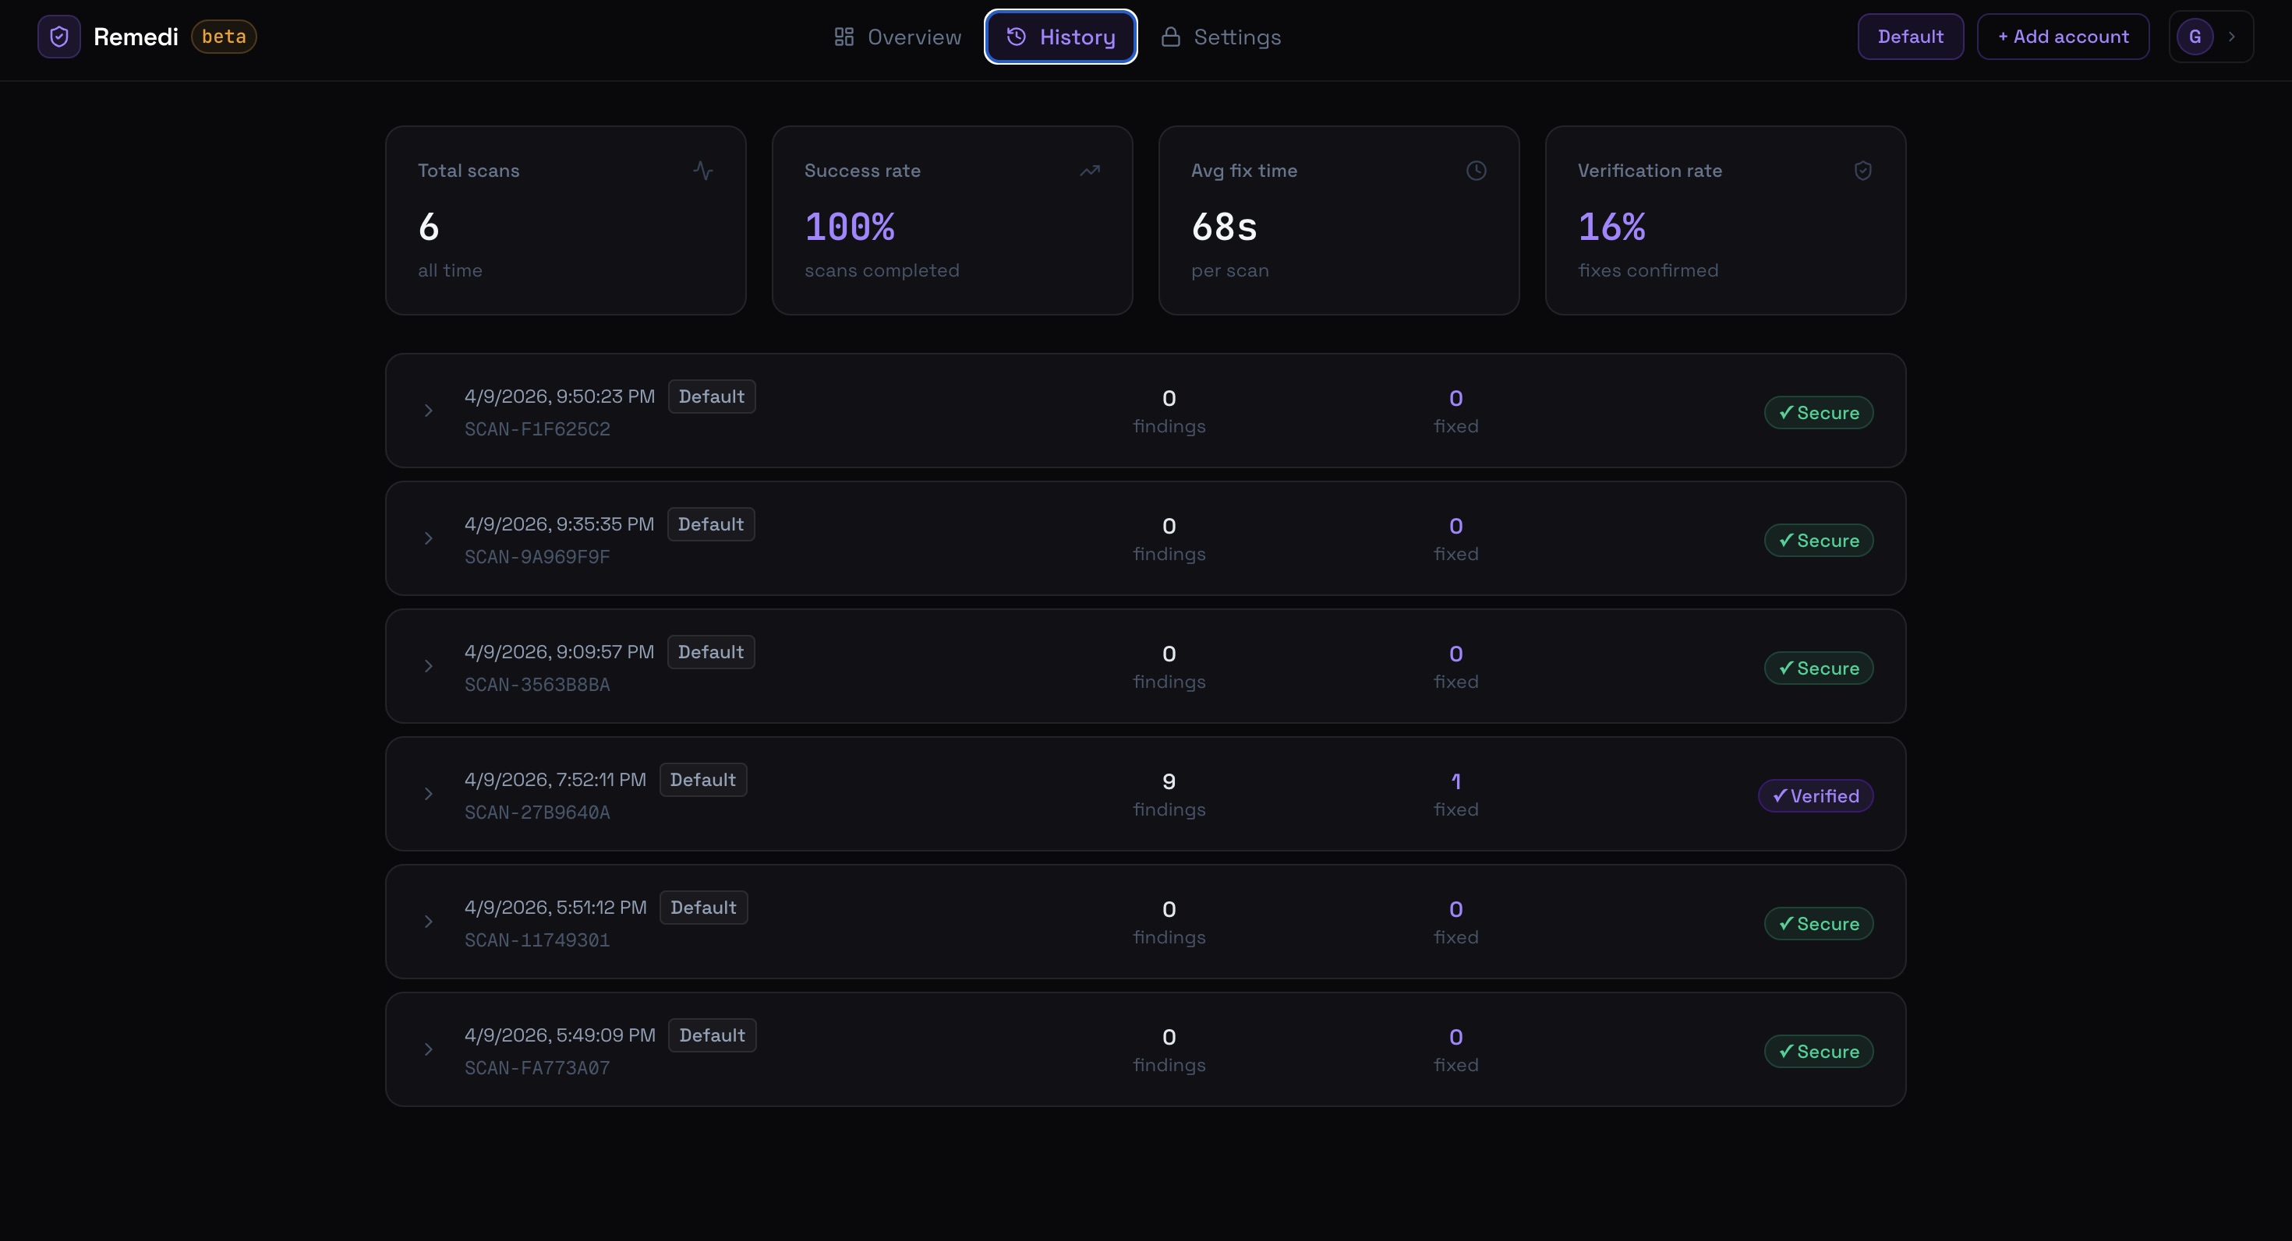Viewport: 2292px width, 1241px height.
Task: Open the Settings tab
Action: (x=1221, y=37)
